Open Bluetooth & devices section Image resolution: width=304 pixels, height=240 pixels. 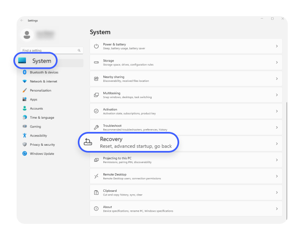(x=44, y=72)
